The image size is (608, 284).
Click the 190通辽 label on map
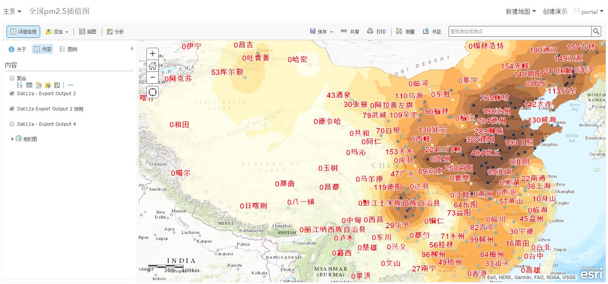point(543,50)
